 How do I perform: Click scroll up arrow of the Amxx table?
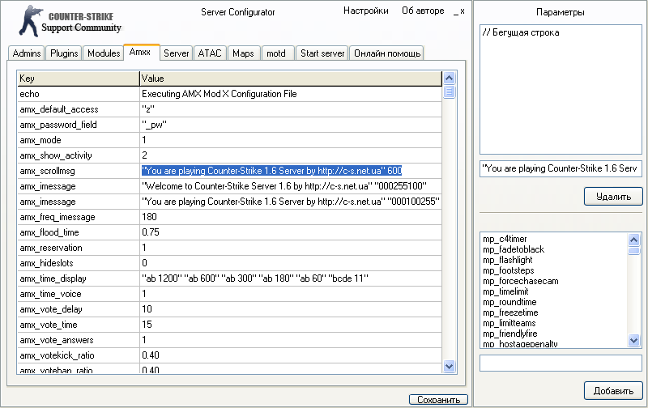[449, 78]
